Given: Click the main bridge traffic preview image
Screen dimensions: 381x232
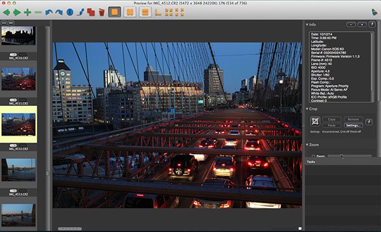Looking at the screenshot, I should click(x=177, y=126).
